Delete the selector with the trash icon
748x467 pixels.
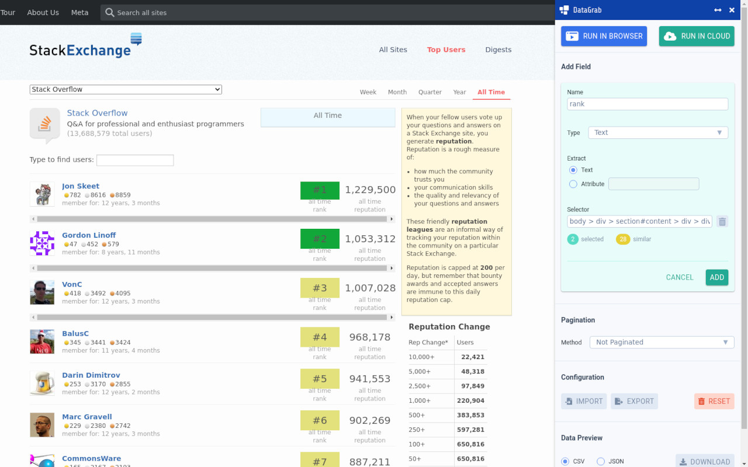point(722,222)
